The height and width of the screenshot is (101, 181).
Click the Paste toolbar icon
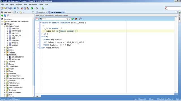[28, 8]
